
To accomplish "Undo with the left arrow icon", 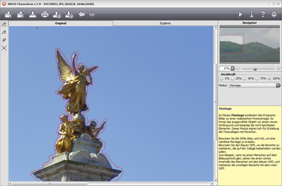I will [x=82, y=14].
